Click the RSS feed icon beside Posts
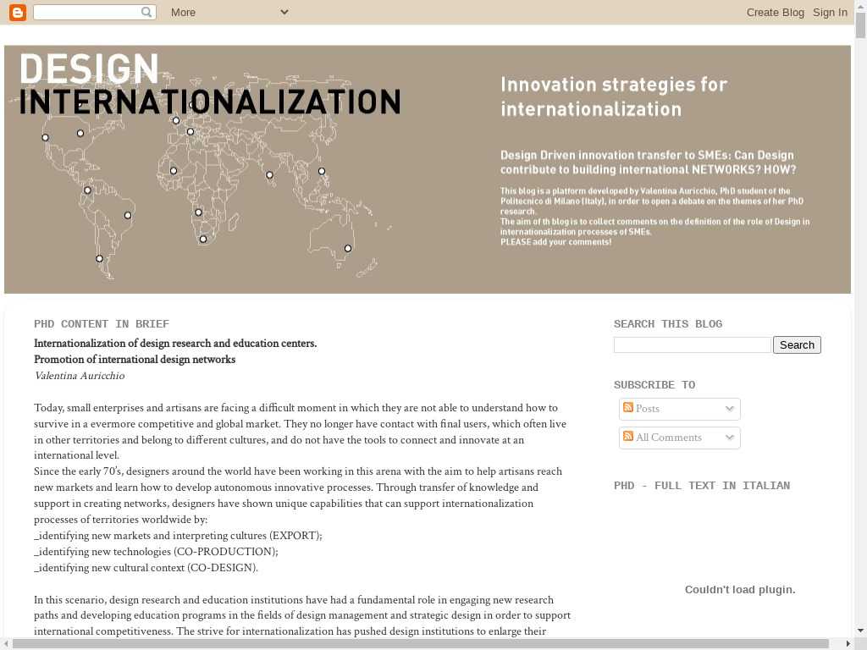 628,408
